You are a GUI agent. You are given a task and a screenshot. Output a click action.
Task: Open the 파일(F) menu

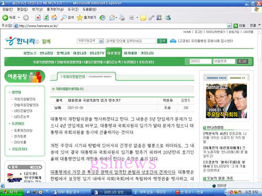tap(8, 9)
